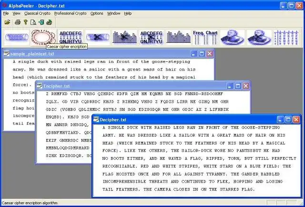Screen dimensions: 305x207
Task: Open the View menu
Action: point(16,13)
